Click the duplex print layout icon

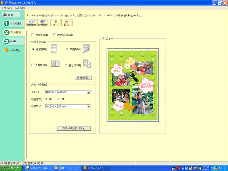coord(86,49)
